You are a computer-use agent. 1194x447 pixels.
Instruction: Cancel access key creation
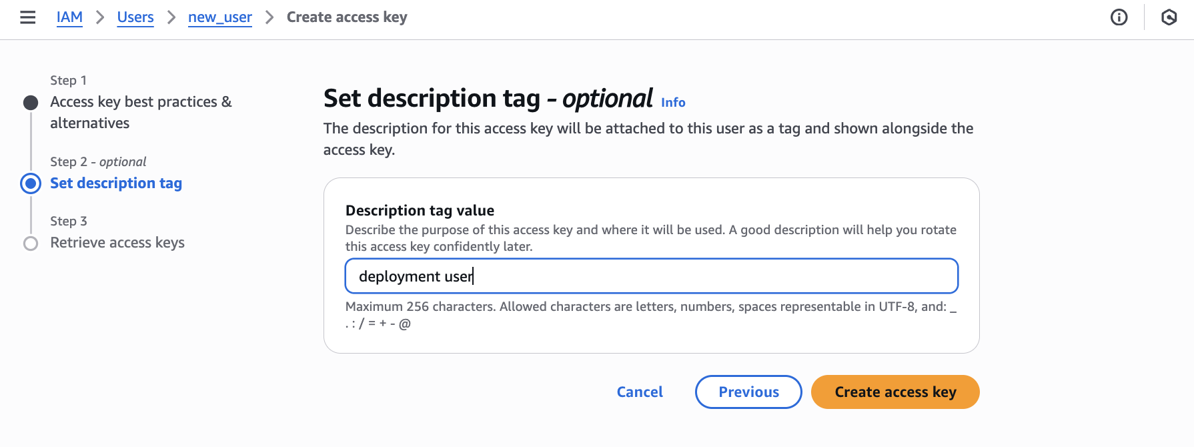click(x=640, y=392)
